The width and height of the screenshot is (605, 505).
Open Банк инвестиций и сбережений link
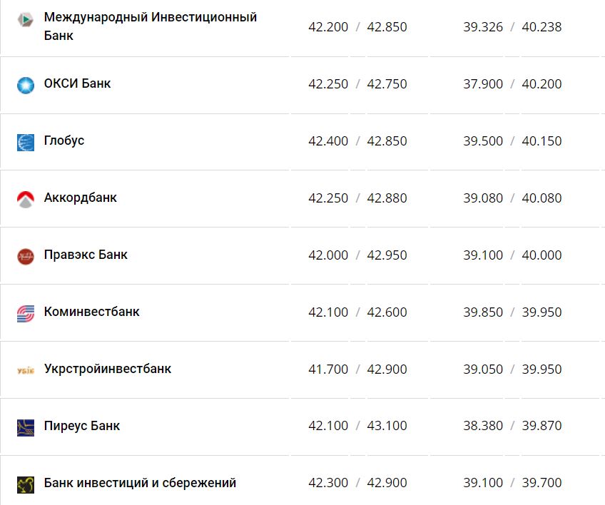(140, 483)
